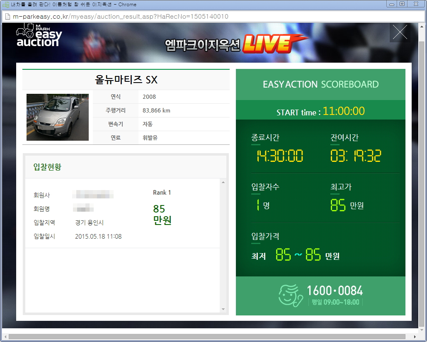Maximize the Chrome window
Image resolution: width=427 pixels, height=342 pixels.
tap(402, 4)
